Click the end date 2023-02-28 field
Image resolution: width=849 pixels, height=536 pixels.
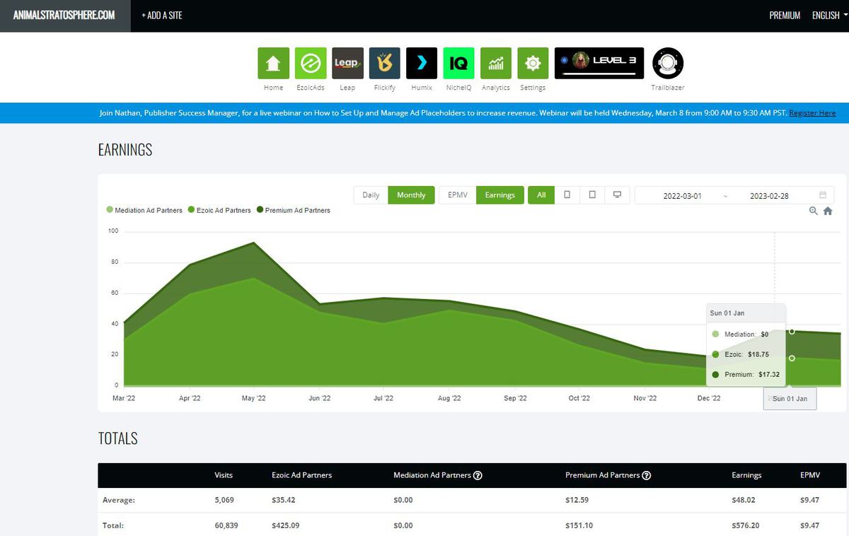point(769,196)
